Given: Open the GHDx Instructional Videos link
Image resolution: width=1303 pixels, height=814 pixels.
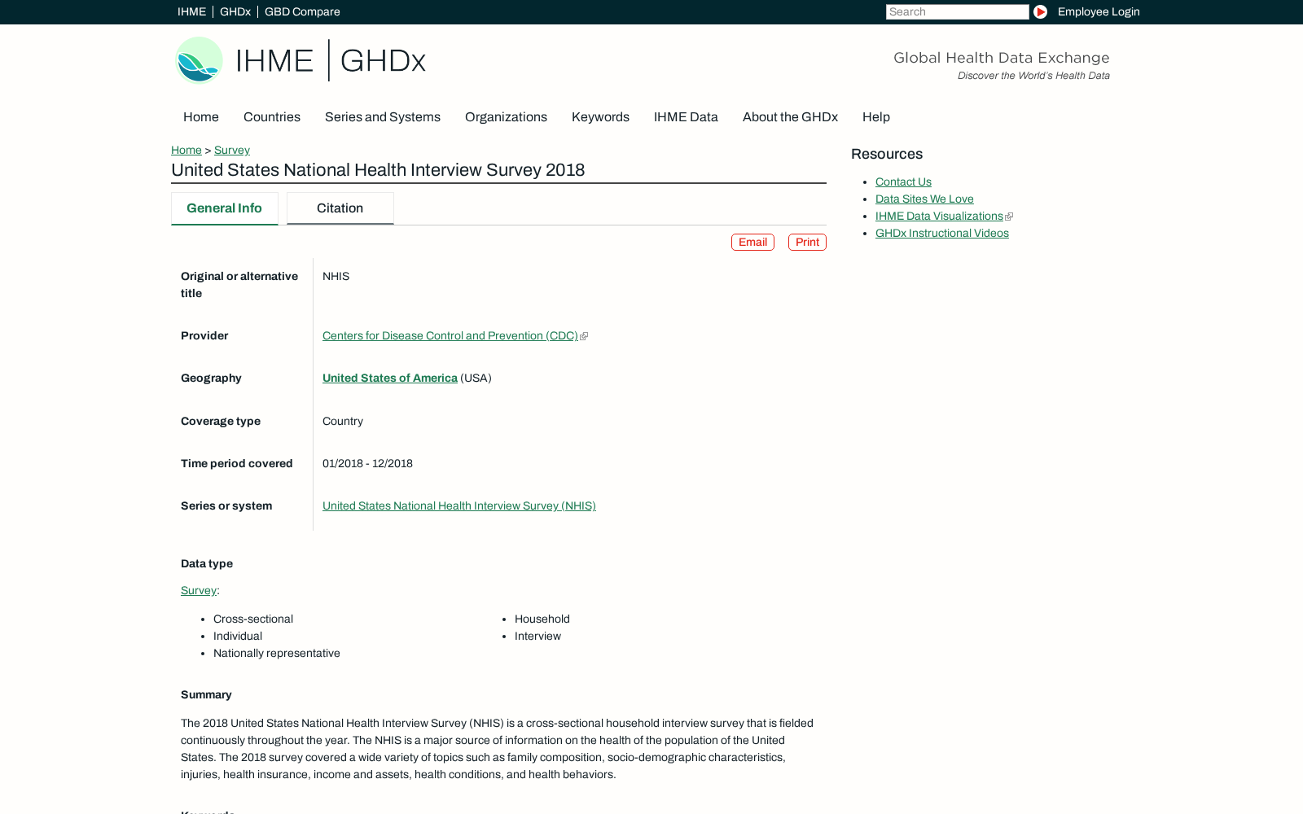Looking at the screenshot, I should 942,233.
